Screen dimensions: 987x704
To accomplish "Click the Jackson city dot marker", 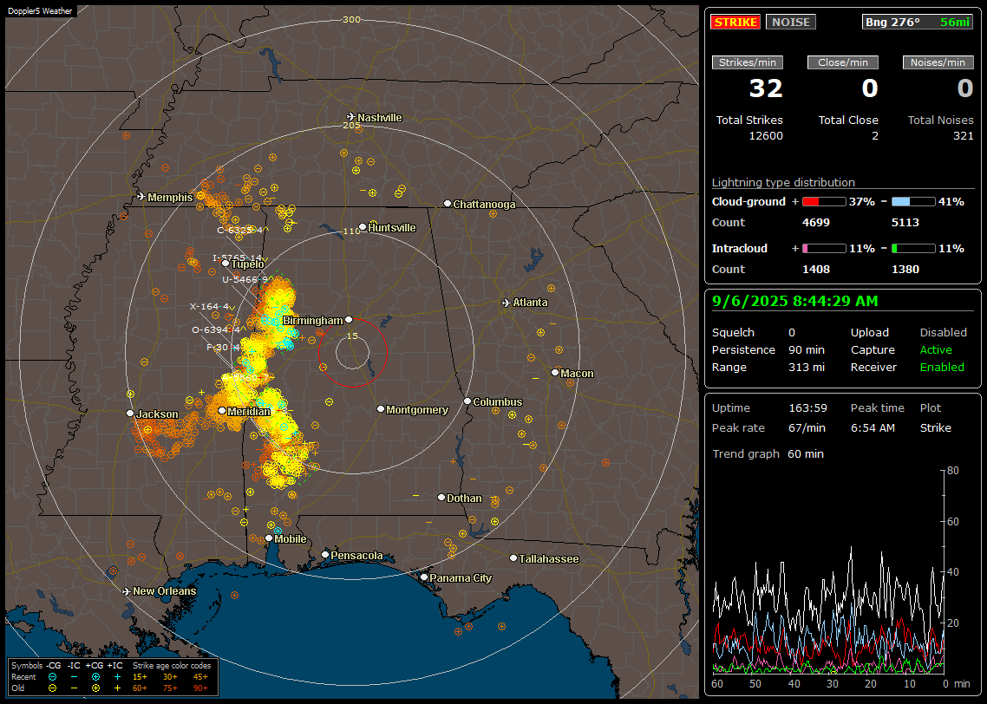I will tap(130, 414).
